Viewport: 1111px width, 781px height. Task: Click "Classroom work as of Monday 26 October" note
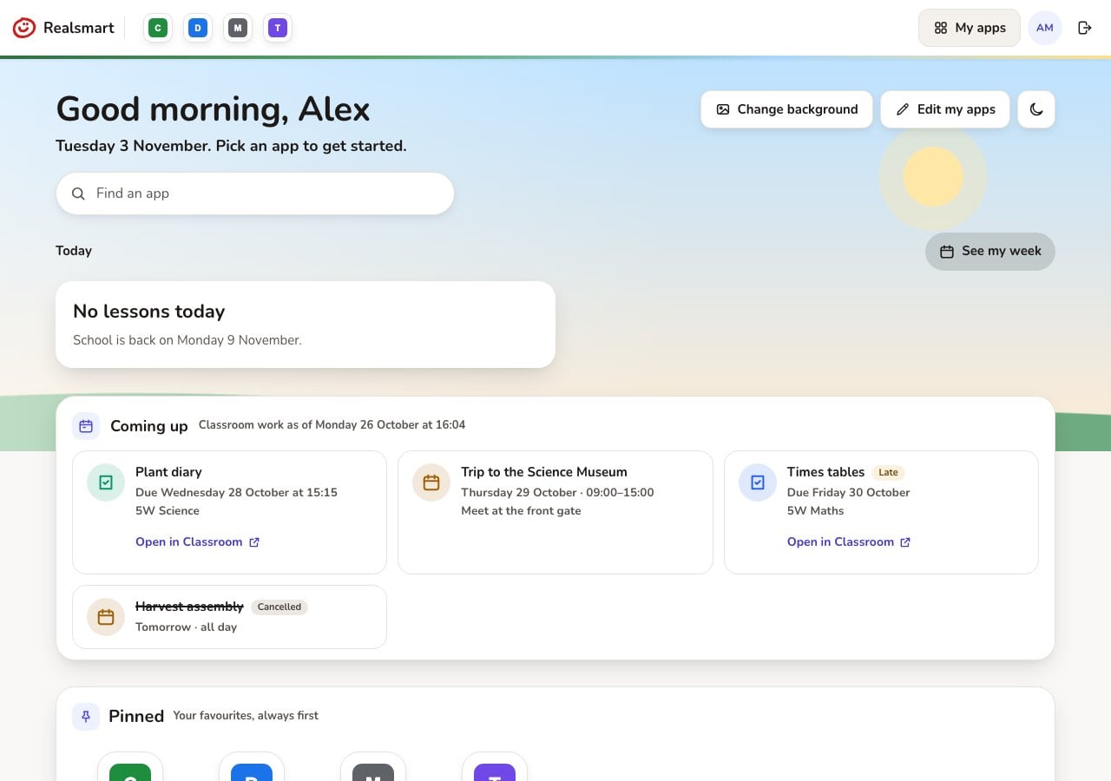click(332, 425)
